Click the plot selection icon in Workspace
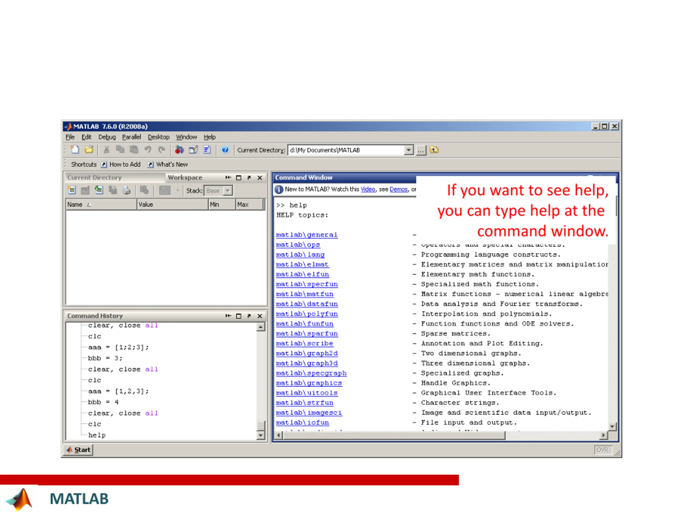 pos(165,190)
